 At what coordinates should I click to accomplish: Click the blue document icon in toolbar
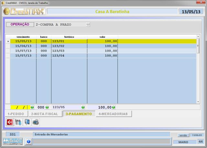click(27, 122)
